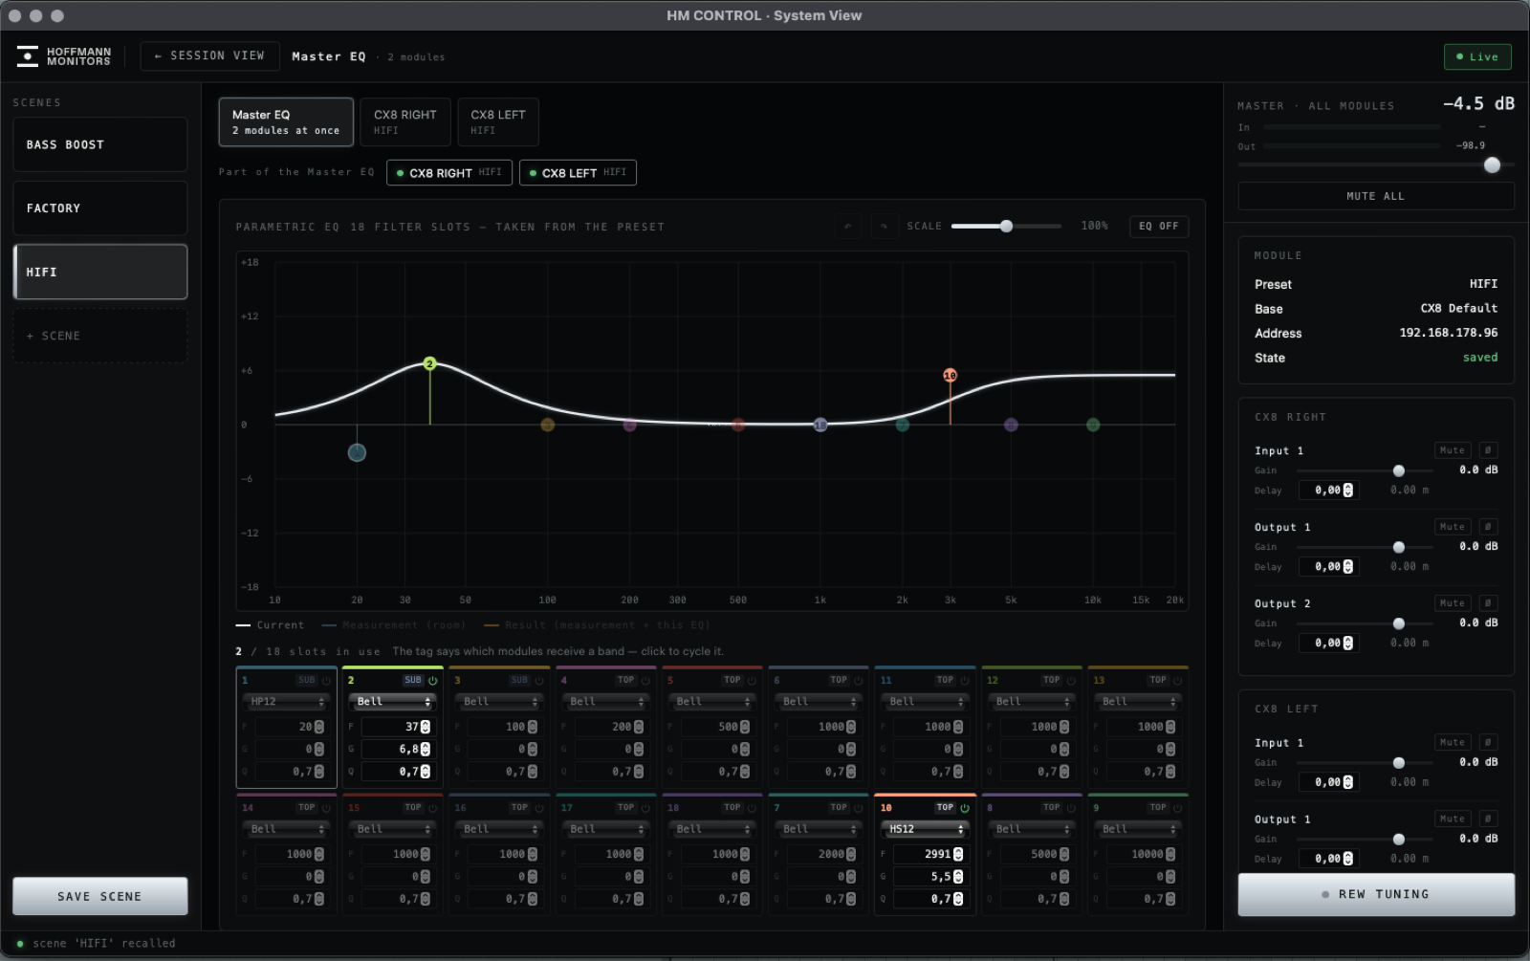Open Bell filter type dropdown in slot 2
Image resolution: width=1530 pixels, height=961 pixels.
coord(393,702)
